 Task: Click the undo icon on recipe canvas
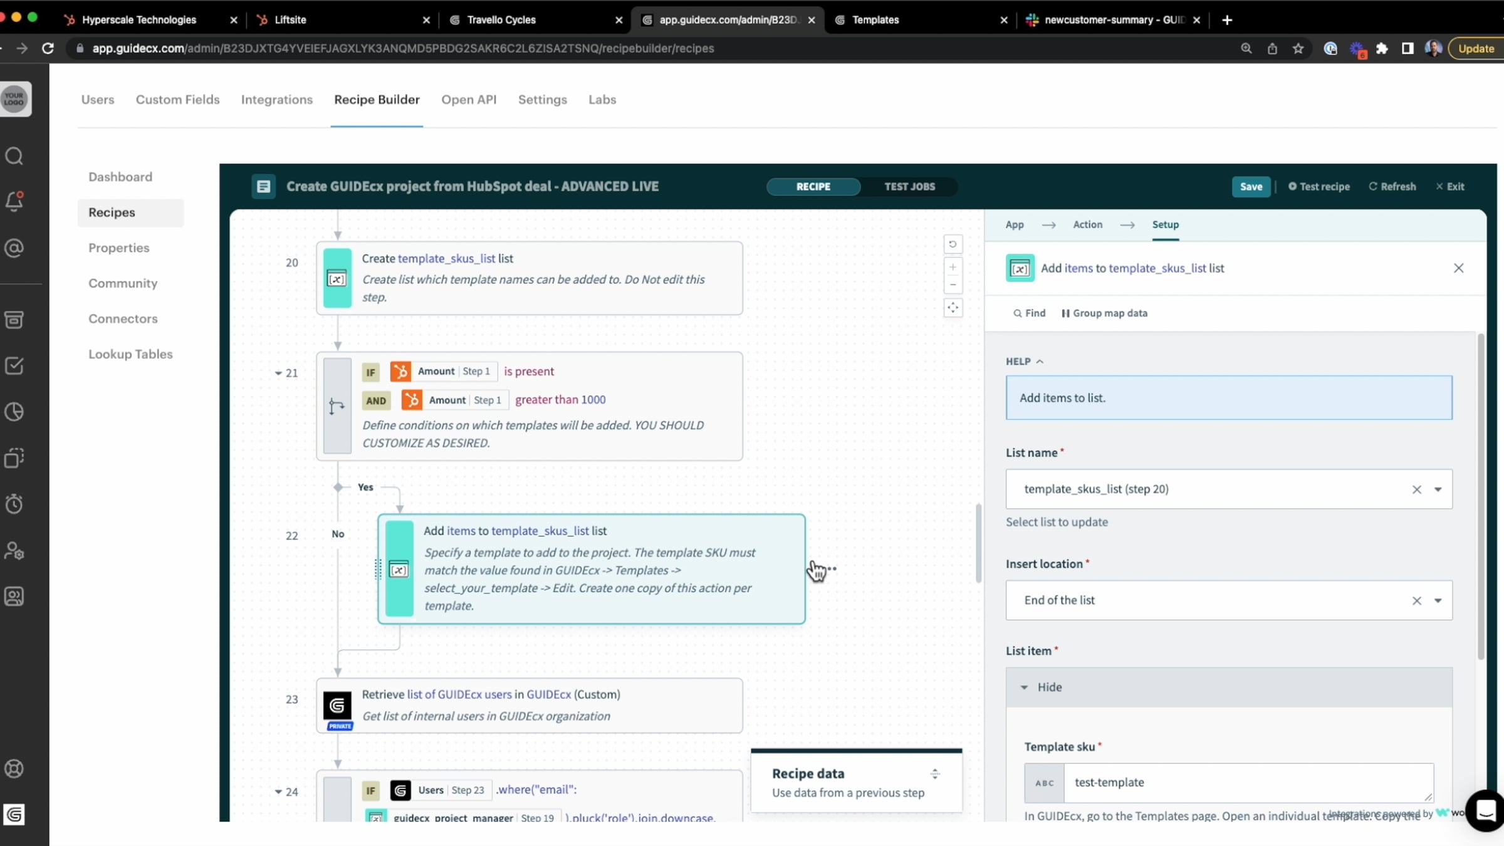pos(953,244)
